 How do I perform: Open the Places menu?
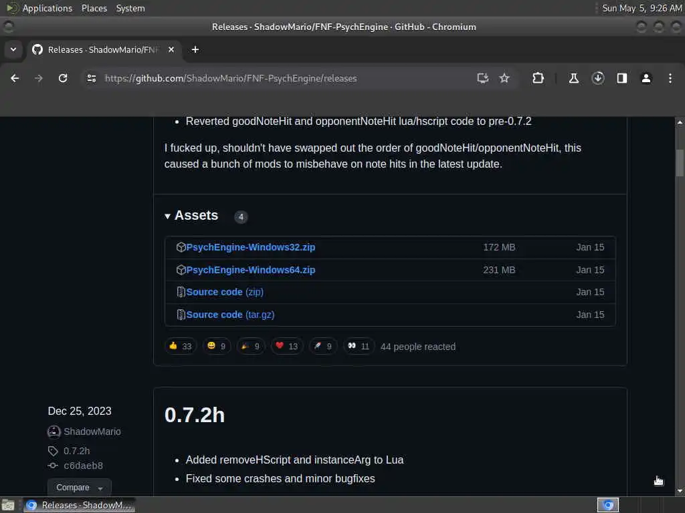pyautogui.click(x=94, y=8)
